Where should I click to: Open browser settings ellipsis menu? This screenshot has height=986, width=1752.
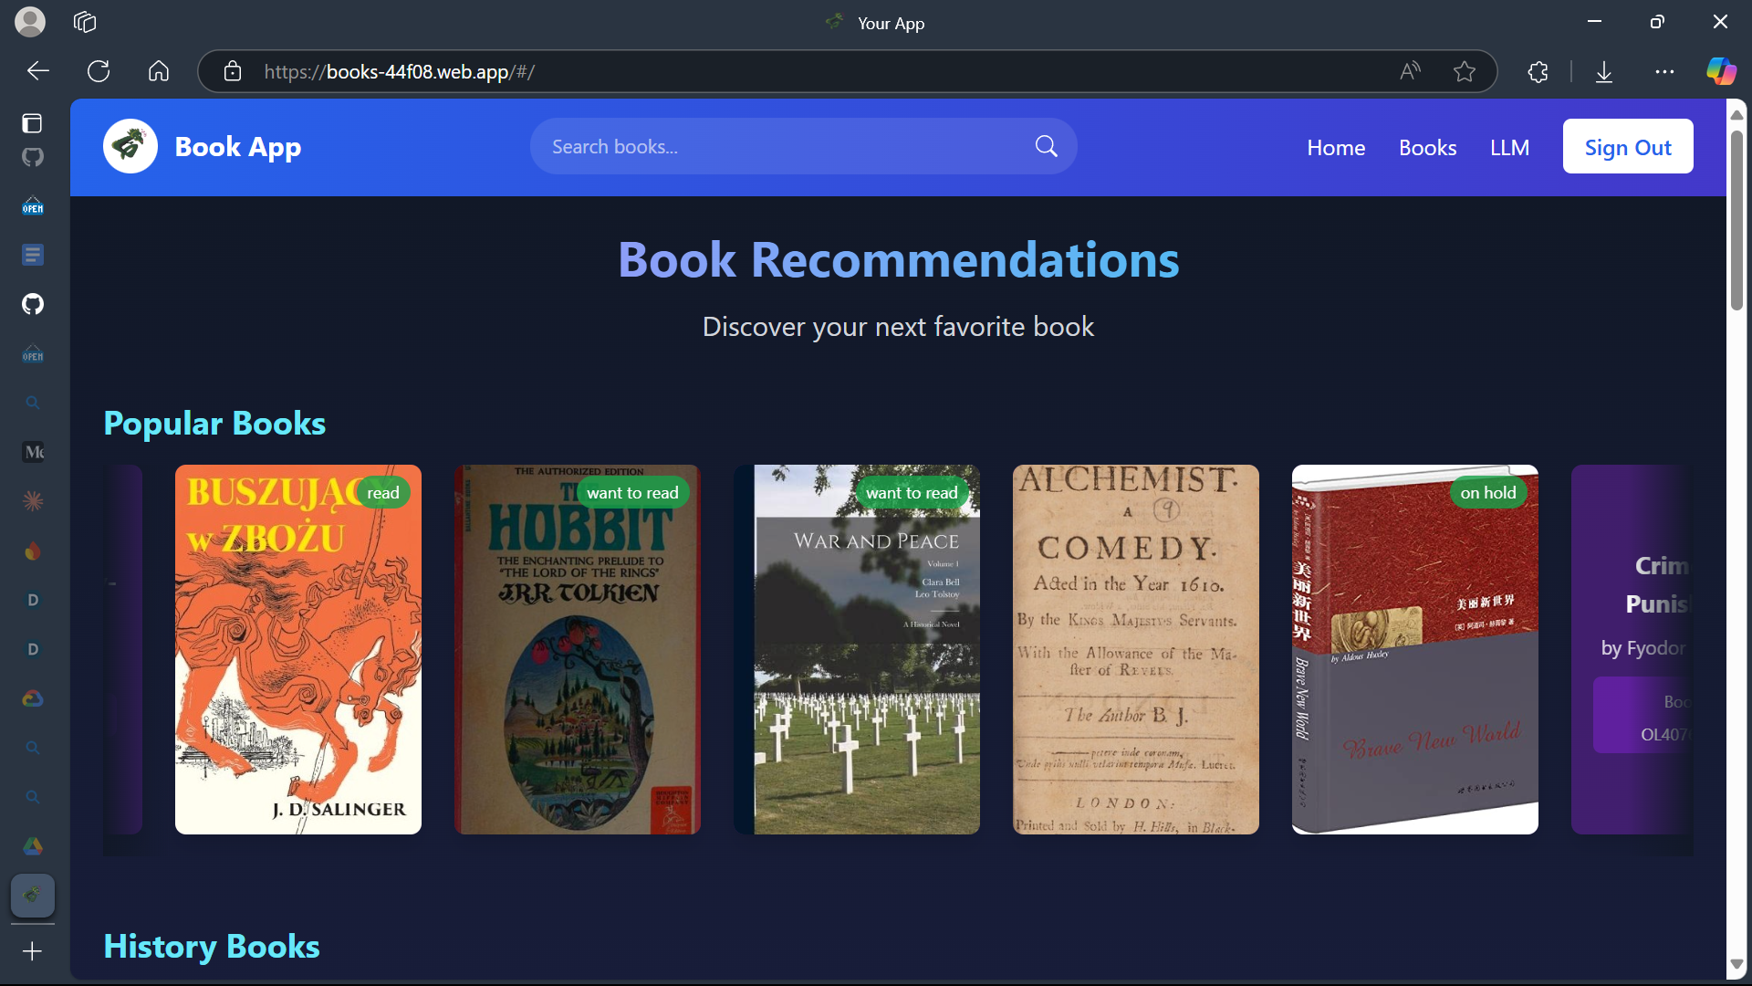tap(1664, 71)
